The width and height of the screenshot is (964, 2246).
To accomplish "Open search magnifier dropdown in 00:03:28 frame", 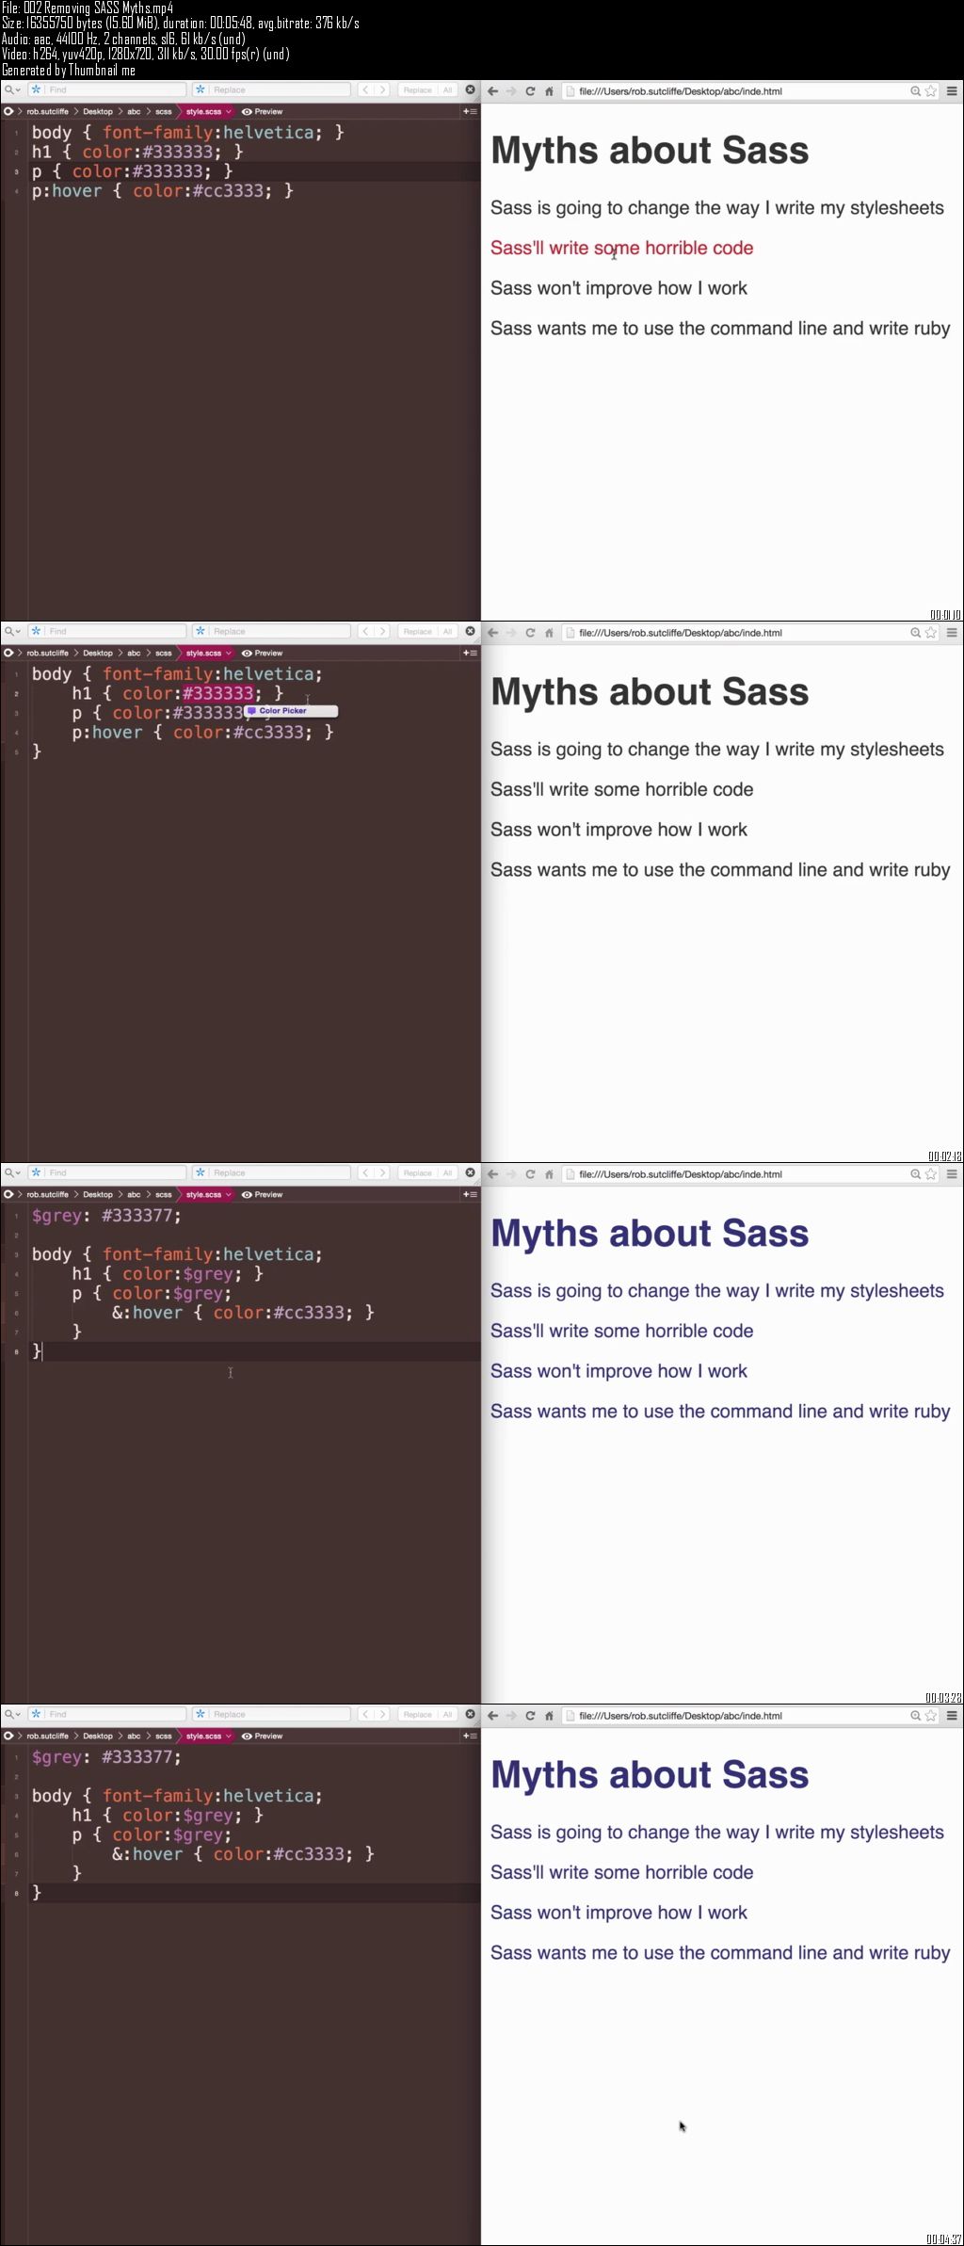I will 12,1172.
